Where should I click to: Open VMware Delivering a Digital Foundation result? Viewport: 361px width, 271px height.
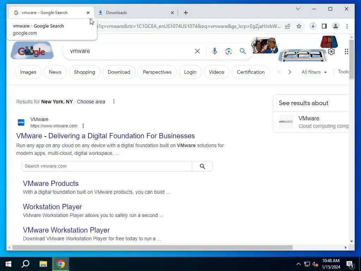point(105,136)
